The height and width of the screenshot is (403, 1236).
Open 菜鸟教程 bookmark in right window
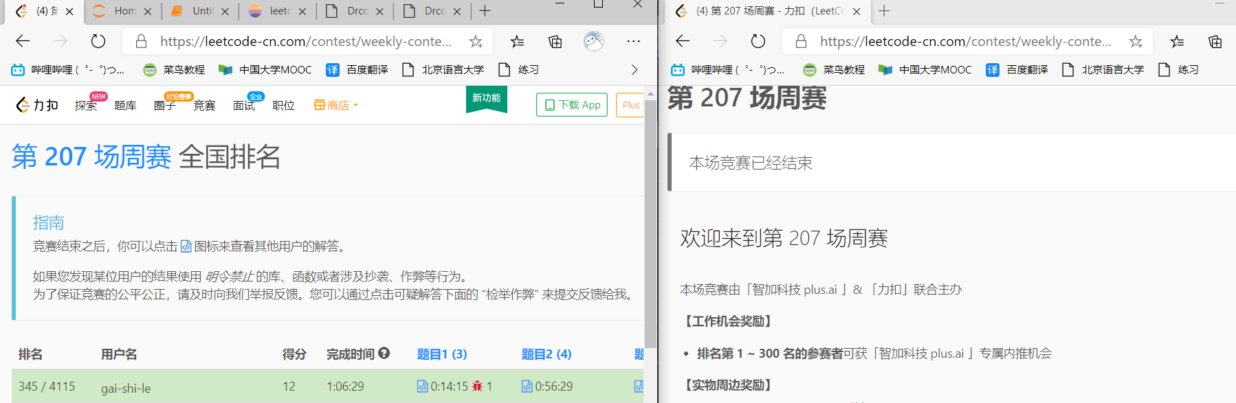coord(834,69)
